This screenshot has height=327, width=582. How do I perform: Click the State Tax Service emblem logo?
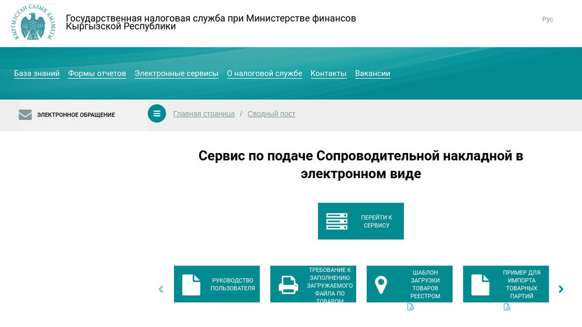pyautogui.click(x=33, y=23)
